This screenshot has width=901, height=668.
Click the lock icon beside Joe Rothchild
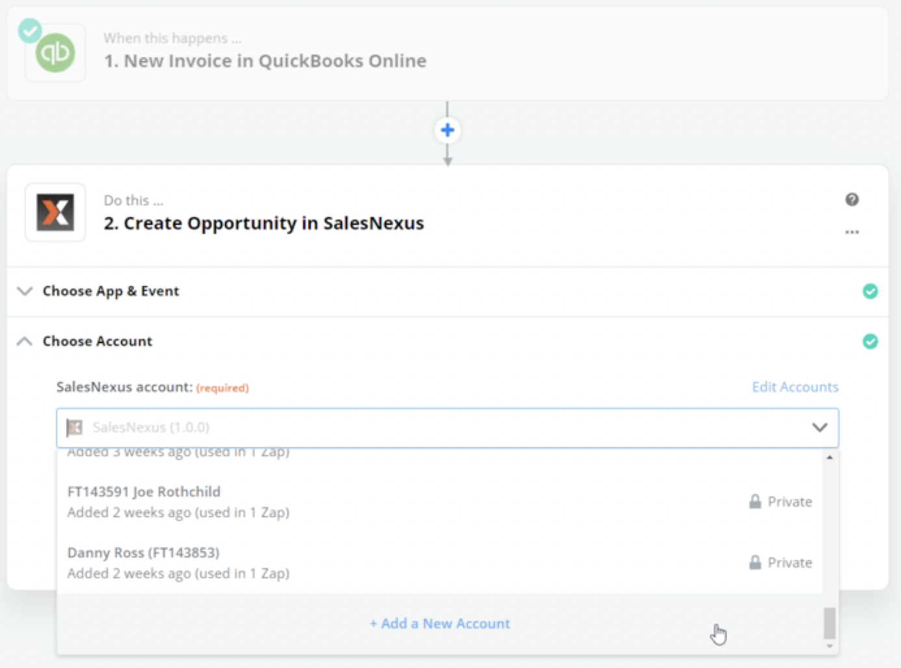[755, 502]
